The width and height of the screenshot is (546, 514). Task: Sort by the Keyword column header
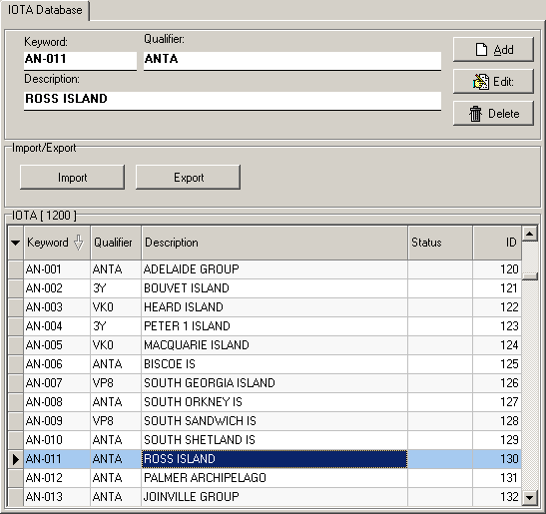pyautogui.click(x=57, y=243)
